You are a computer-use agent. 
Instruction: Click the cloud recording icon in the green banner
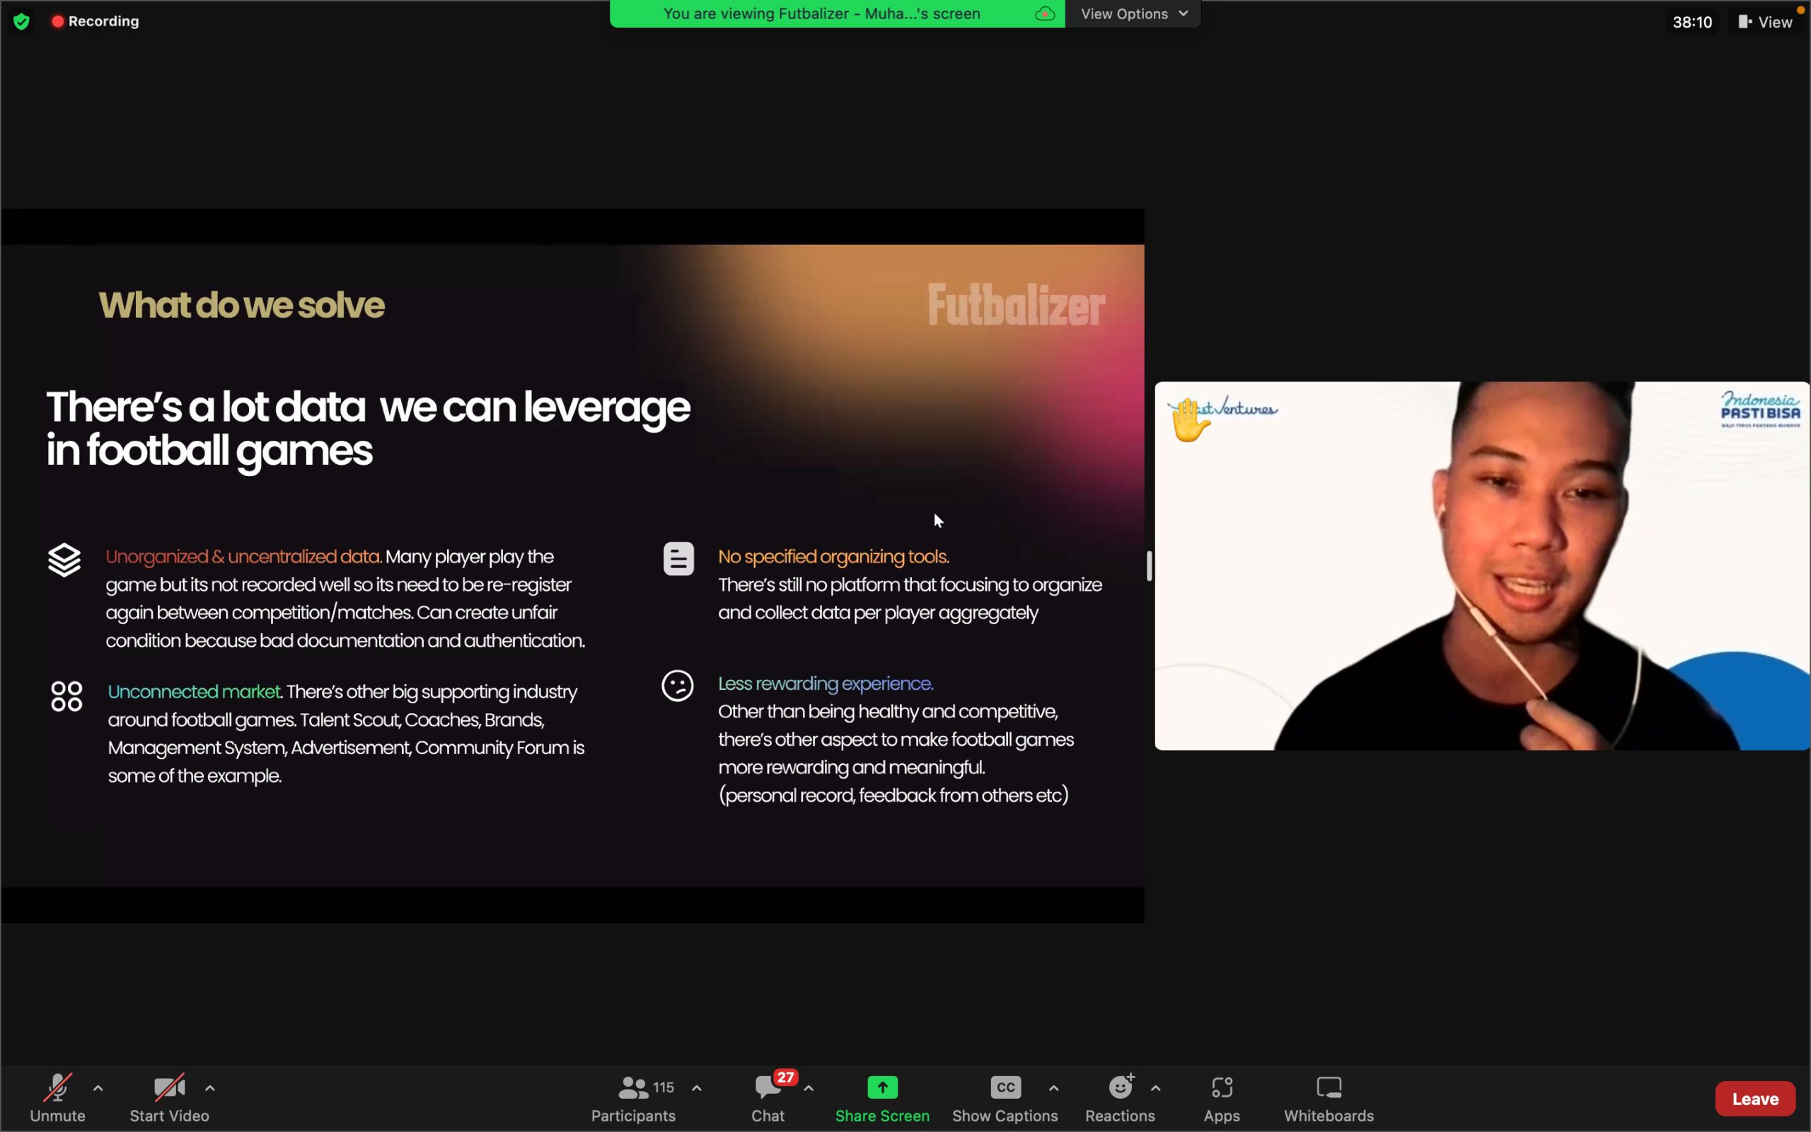pos(1045,13)
